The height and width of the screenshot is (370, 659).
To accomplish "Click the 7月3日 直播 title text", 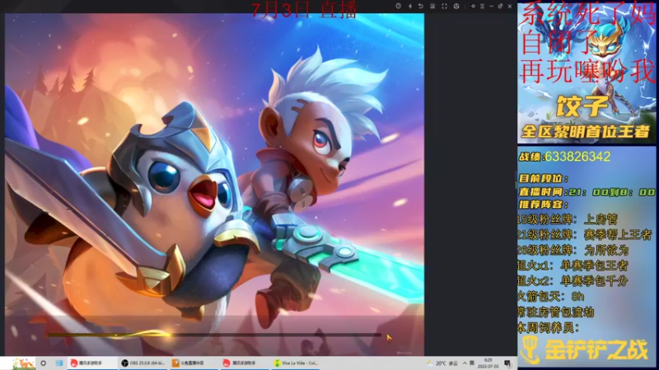I will click(304, 10).
